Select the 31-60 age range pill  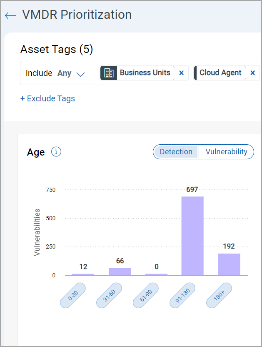[x=109, y=295]
